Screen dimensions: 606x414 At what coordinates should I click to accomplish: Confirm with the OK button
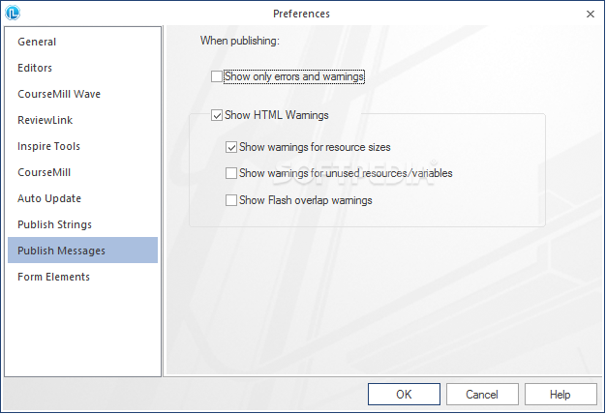tap(404, 395)
